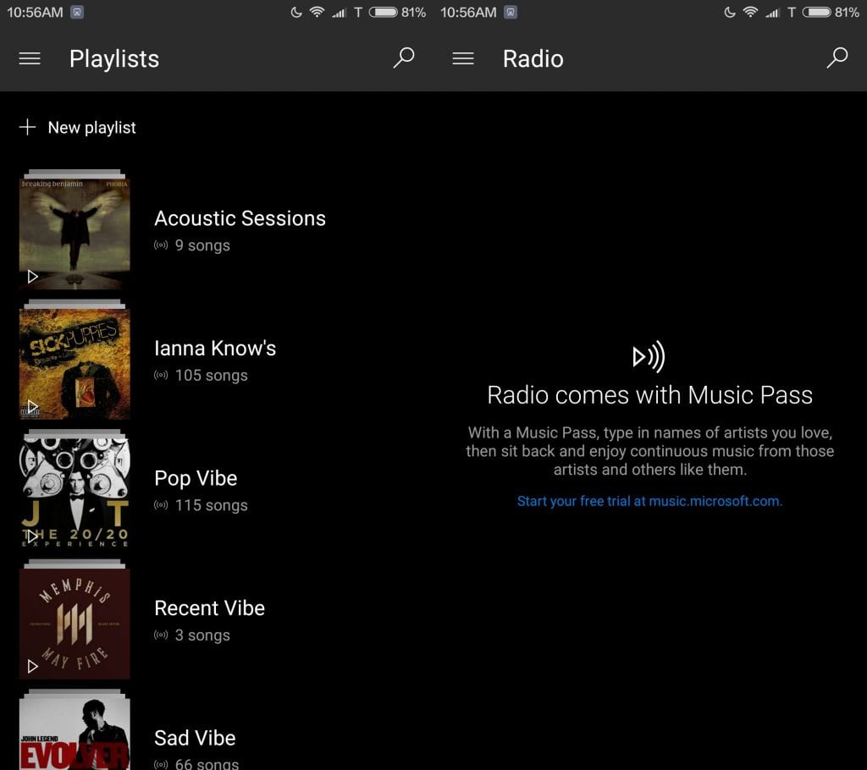The height and width of the screenshot is (770, 867).
Task: Select the 3 songs count text
Action: click(x=202, y=635)
